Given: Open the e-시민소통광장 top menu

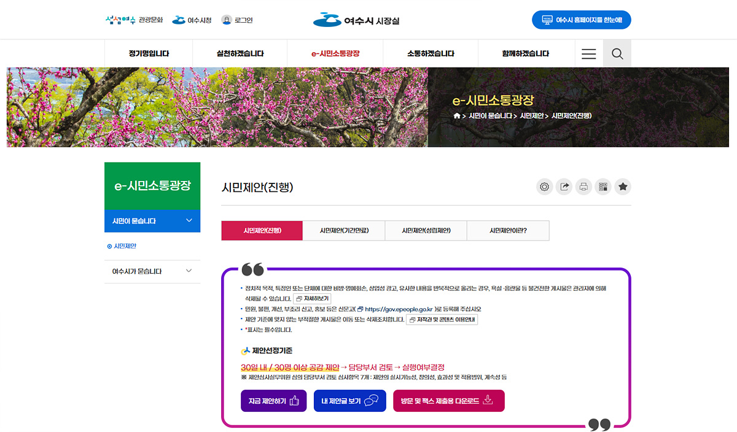Looking at the screenshot, I should [x=335, y=54].
